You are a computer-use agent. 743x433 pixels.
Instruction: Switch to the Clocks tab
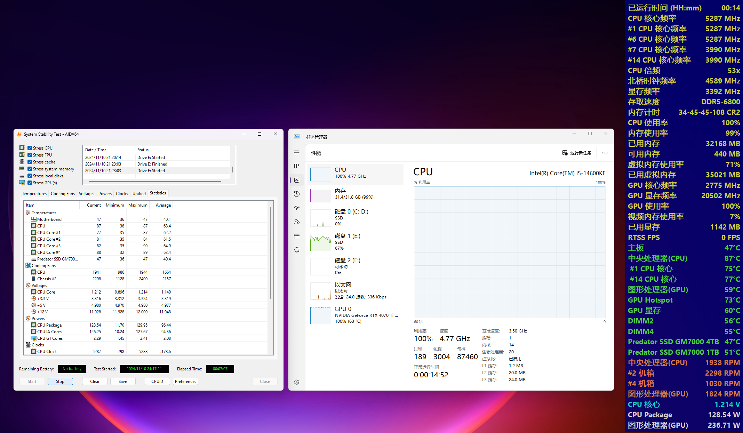tap(122, 194)
